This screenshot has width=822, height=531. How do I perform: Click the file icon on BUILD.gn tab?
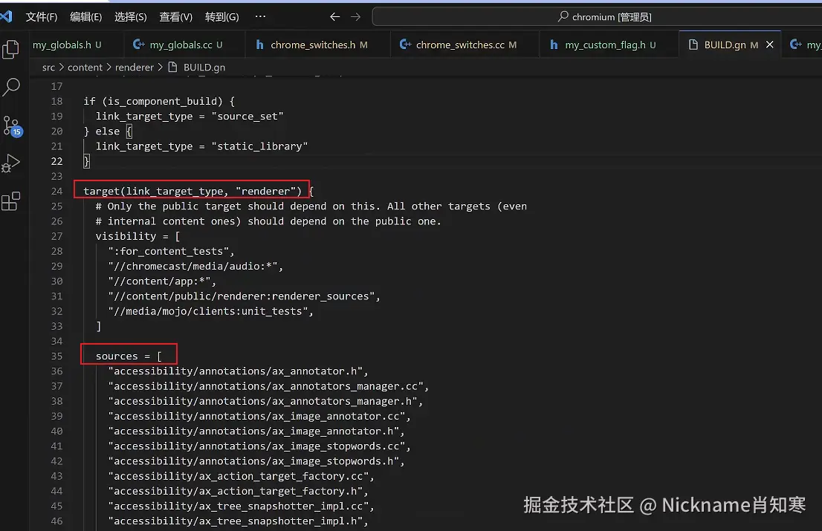tap(693, 45)
